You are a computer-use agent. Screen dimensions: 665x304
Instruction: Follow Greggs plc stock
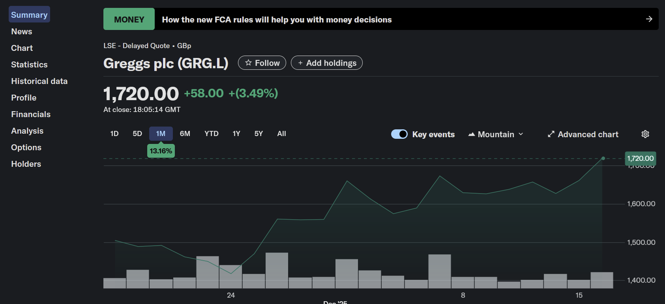[x=262, y=63]
